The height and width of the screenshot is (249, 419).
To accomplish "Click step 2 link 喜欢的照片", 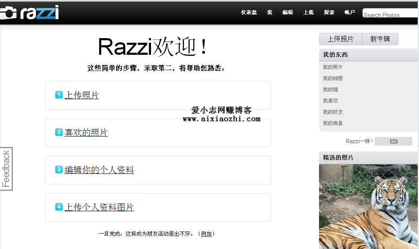I will (86, 132).
